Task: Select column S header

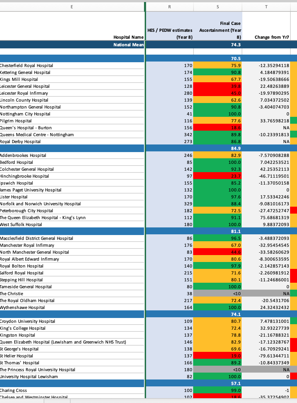Action: click(x=217, y=7)
